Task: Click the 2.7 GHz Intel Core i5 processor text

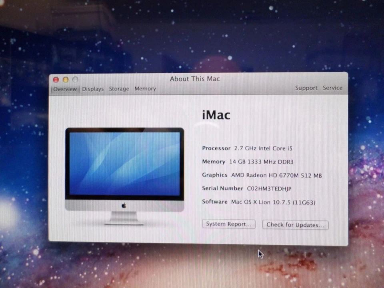Action: [x=263, y=148]
